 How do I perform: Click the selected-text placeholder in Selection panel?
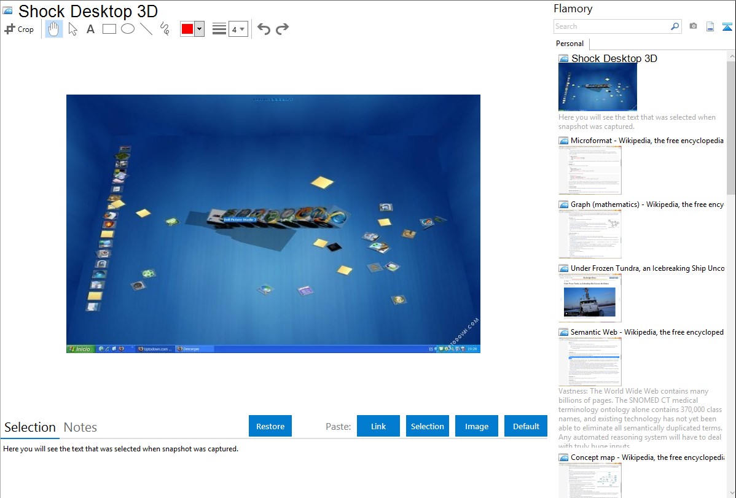(120, 449)
